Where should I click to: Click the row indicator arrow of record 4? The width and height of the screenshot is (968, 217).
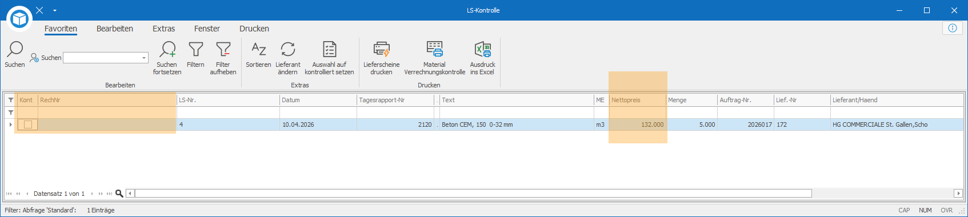tap(10, 124)
